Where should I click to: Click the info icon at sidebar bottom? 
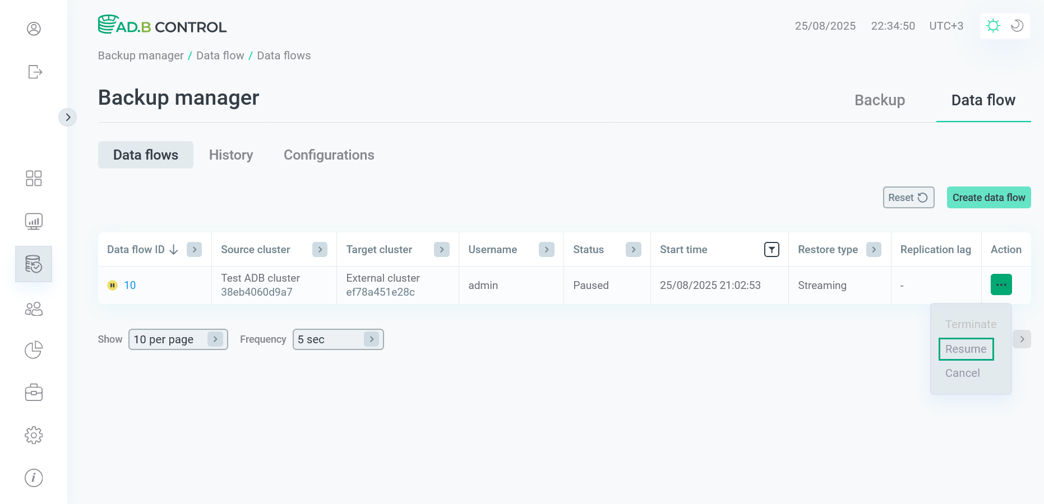coord(34,478)
